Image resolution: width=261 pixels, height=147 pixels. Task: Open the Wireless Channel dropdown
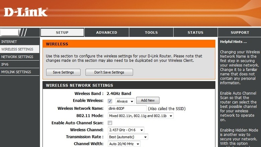[x=126, y=130]
